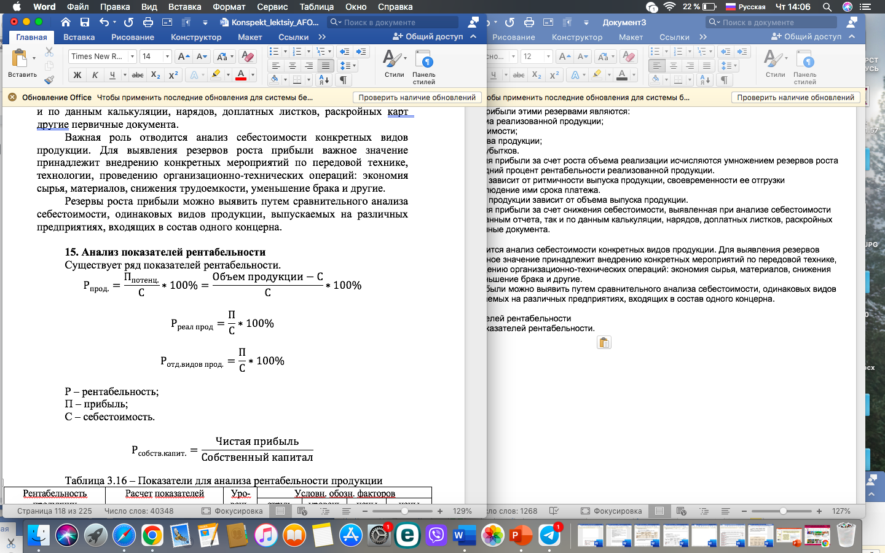
Task: Toggle strikethrough abc in the Konspekt window
Action: [x=138, y=75]
